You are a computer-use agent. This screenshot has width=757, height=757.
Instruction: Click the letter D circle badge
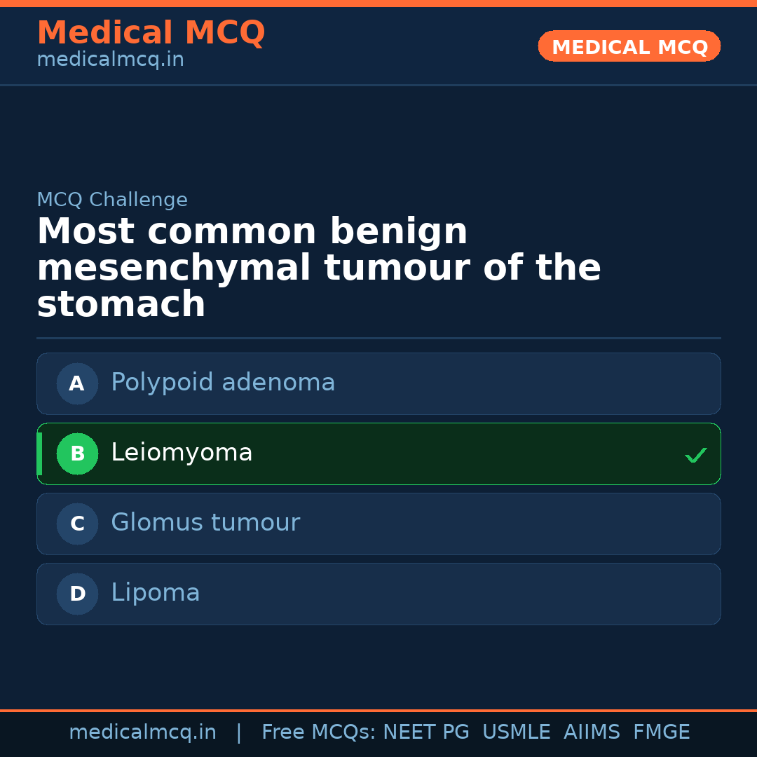point(77,594)
